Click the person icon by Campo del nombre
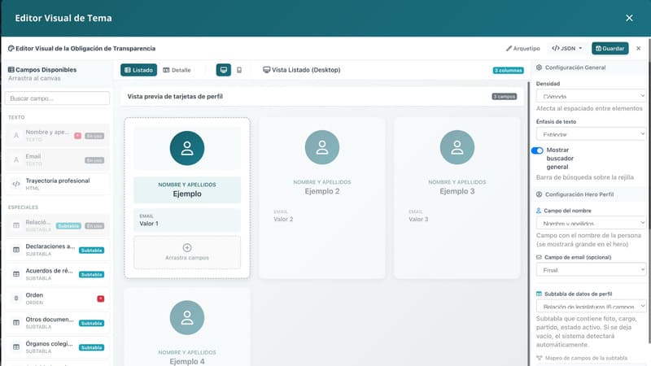The width and height of the screenshot is (651, 366). tap(539, 211)
